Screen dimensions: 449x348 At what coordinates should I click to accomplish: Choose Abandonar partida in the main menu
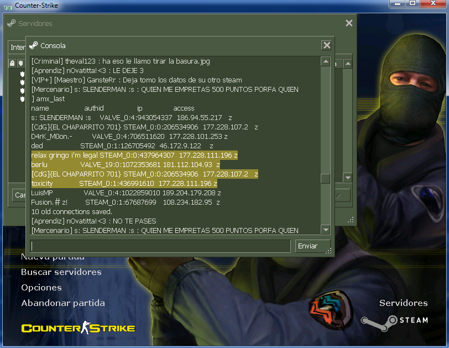point(63,303)
